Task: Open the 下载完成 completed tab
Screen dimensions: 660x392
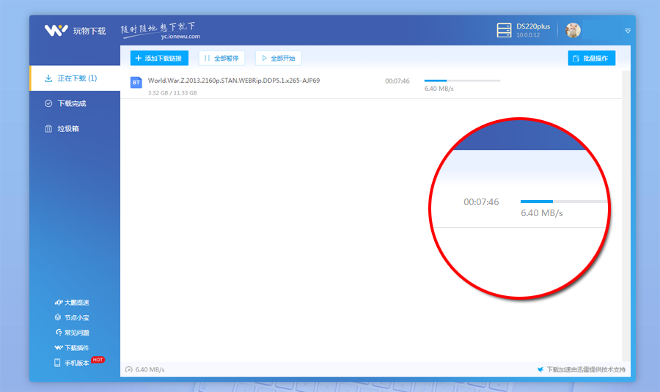Action: (75, 103)
